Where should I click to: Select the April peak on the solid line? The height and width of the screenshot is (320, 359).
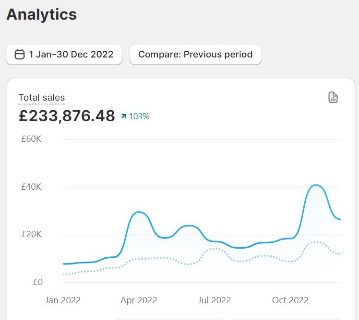coord(139,212)
